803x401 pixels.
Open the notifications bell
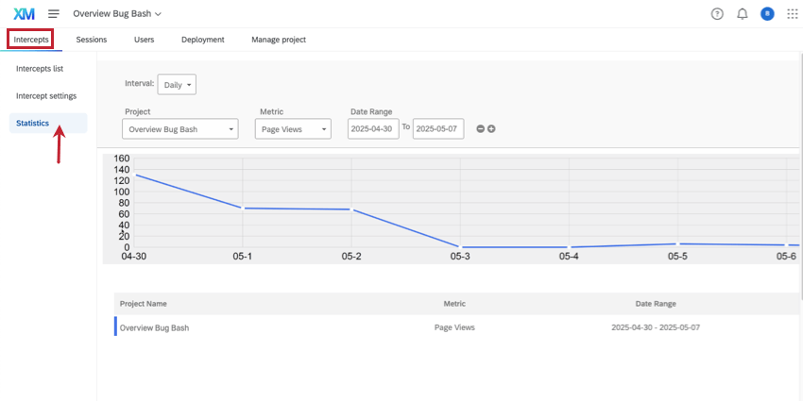pos(742,14)
